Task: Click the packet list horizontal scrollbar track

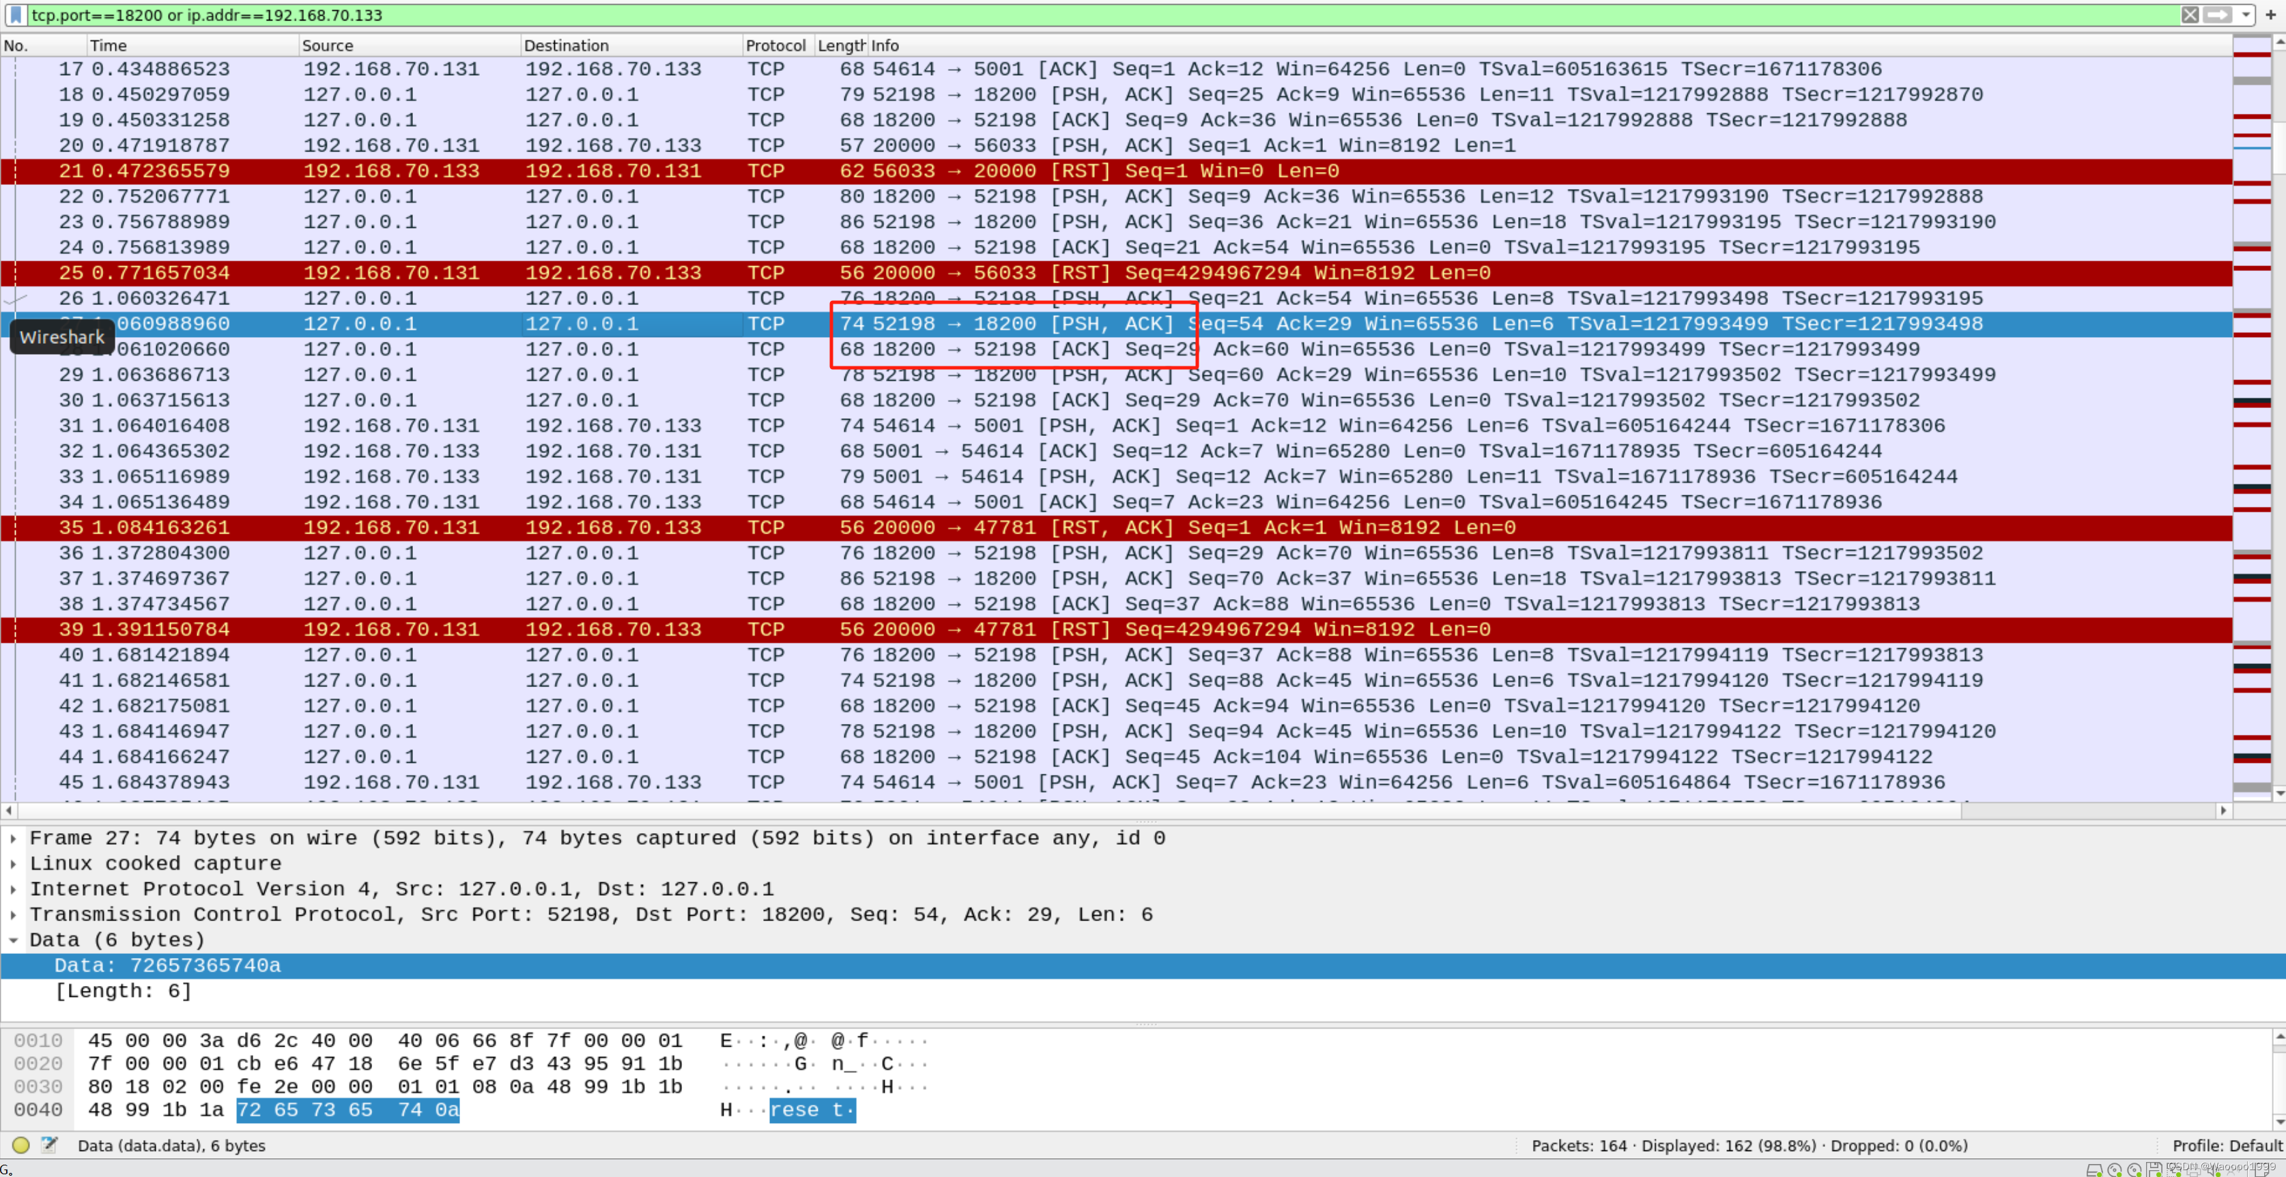Action: coord(1116,810)
